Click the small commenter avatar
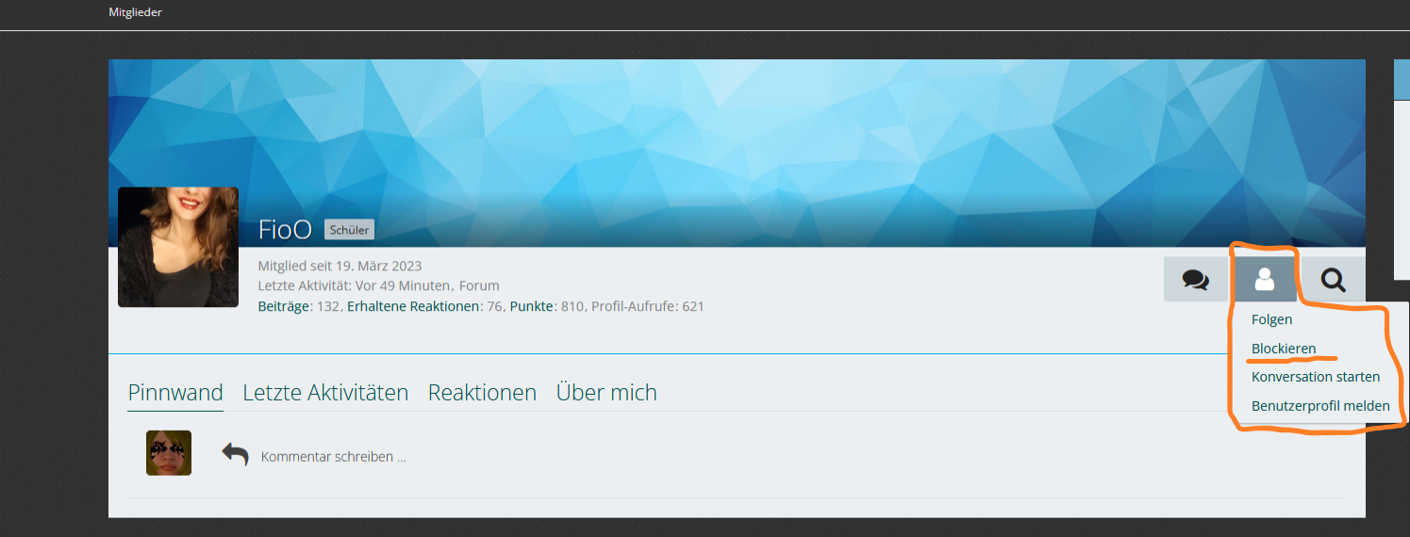 169,453
